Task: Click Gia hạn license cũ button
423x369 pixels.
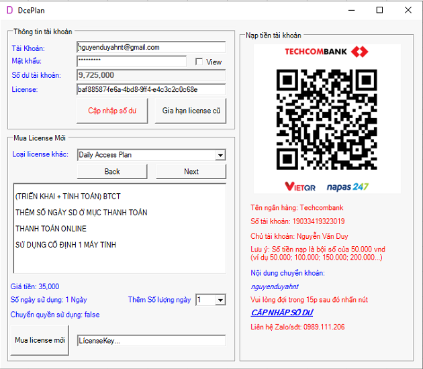Action: point(191,111)
